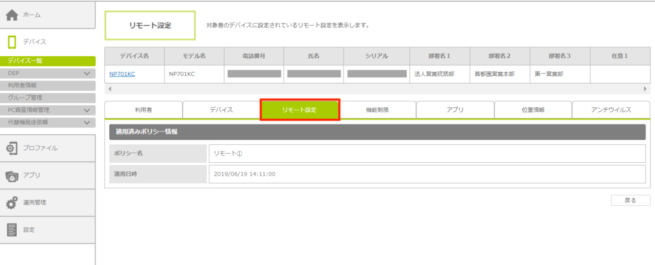
Task: Switch to the 利用者 tab
Action: point(143,110)
